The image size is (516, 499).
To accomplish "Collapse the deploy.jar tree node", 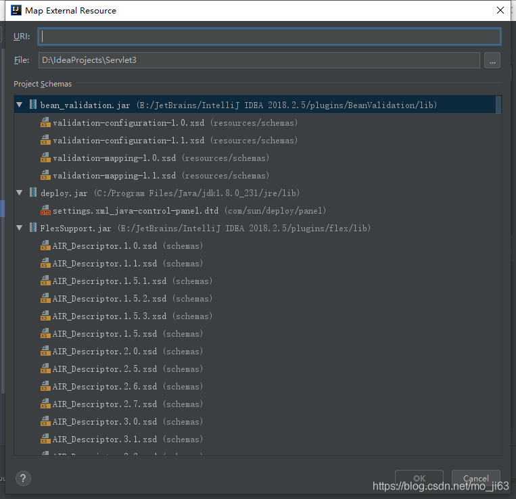I will pos(20,193).
